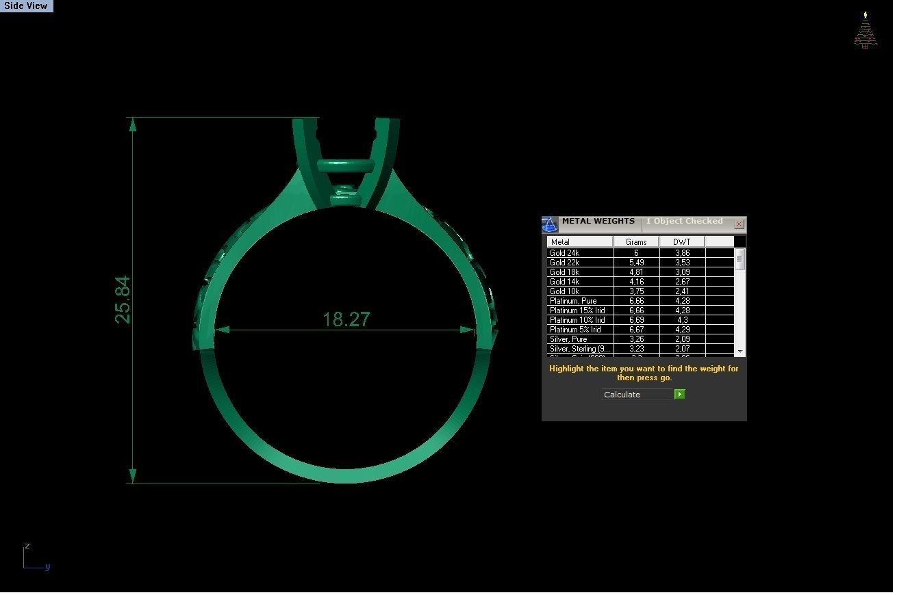Click the 3,26 grams value
897x595 pixels.
click(636, 339)
